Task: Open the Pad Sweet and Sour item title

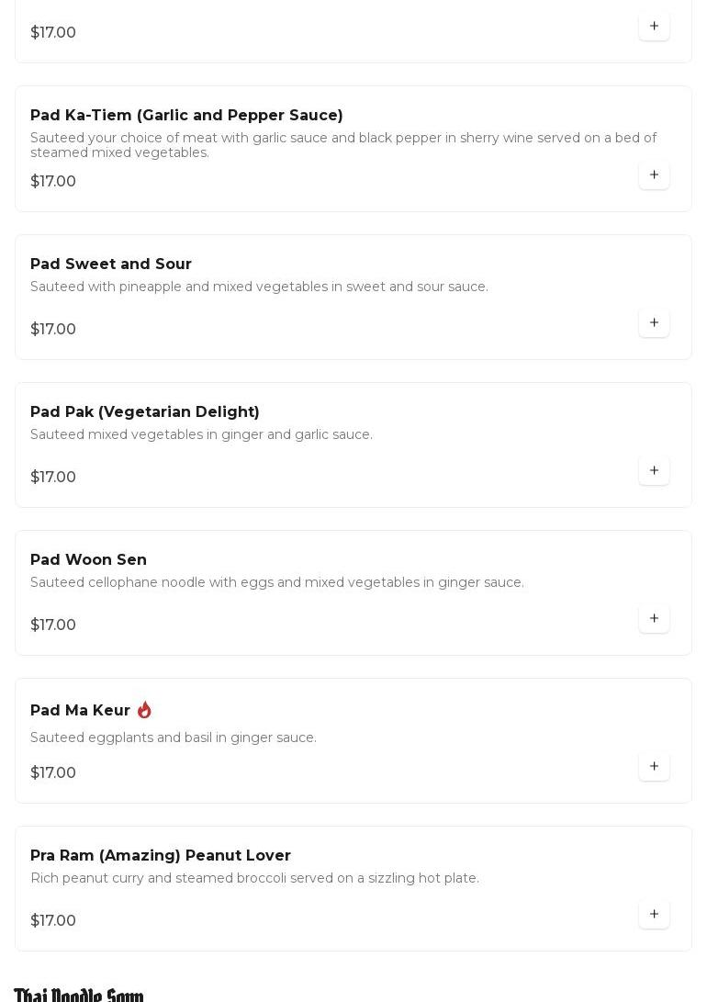Action: click(111, 264)
